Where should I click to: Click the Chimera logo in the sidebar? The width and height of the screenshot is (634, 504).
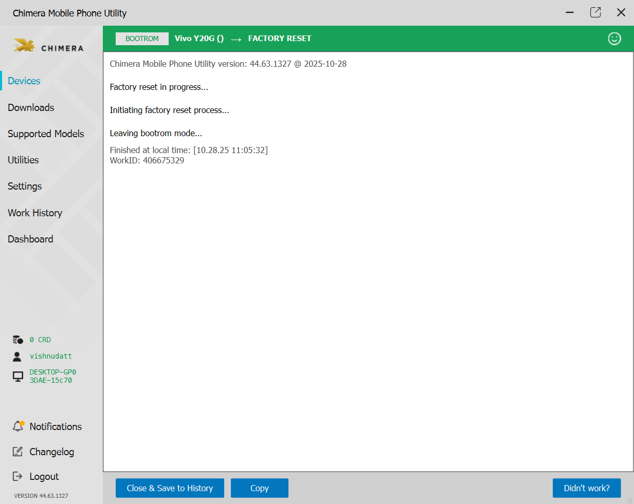(48, 46)
